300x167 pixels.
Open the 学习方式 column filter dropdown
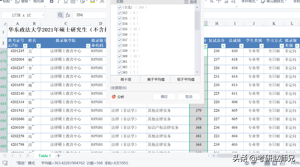(281, 46)
